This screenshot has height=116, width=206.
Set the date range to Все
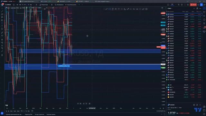click(x=29, y=111)
